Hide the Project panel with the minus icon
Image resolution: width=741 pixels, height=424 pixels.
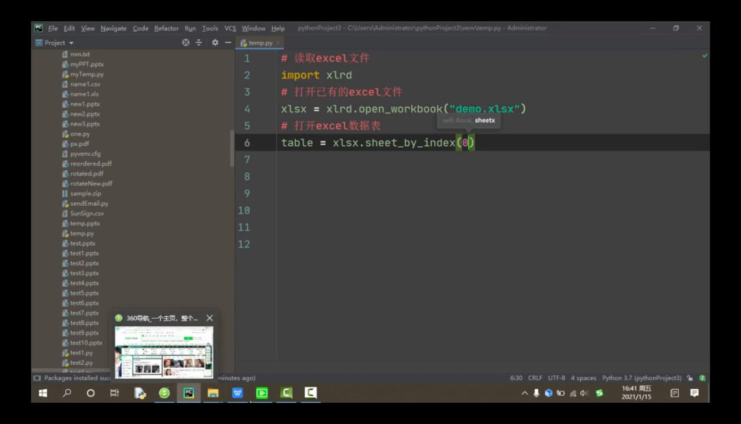[x=228, y=42]
